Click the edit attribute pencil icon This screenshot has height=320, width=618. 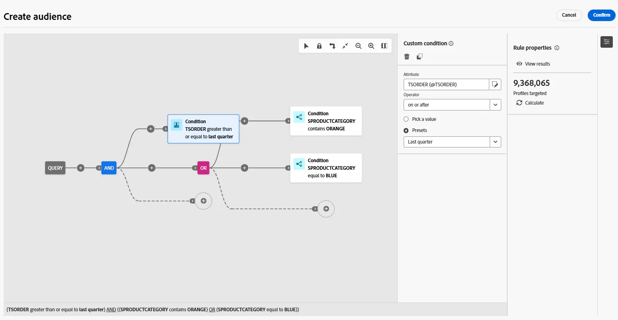click(x=495, y=84)
